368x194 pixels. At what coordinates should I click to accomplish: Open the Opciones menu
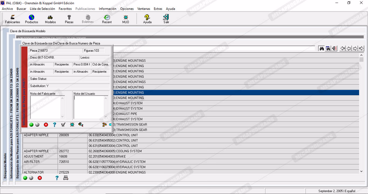tap(127, 9)
